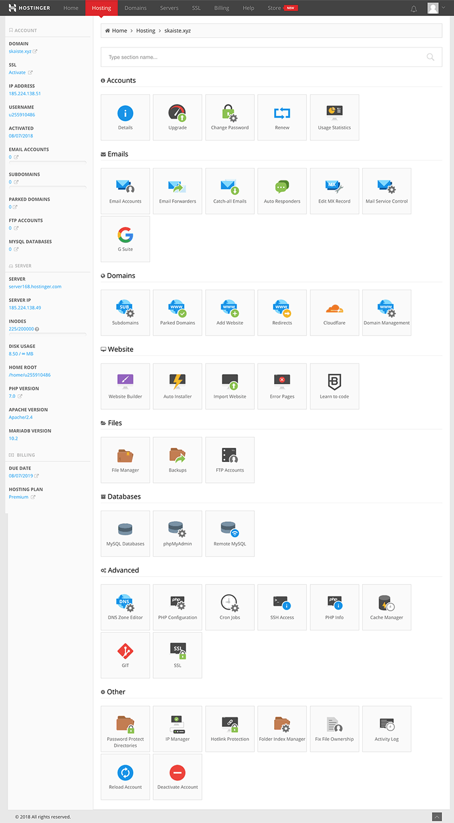The image size is (454, 823).
Task: Open the File Manager
Action: click(x=125, y=460)
